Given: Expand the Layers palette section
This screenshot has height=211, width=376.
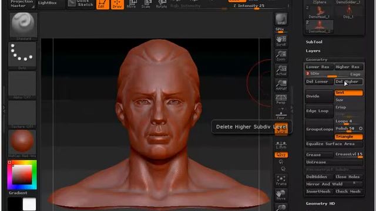Looking at the screenshot, I should click(313, 51).
